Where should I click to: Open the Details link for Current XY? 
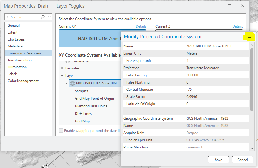141,26
